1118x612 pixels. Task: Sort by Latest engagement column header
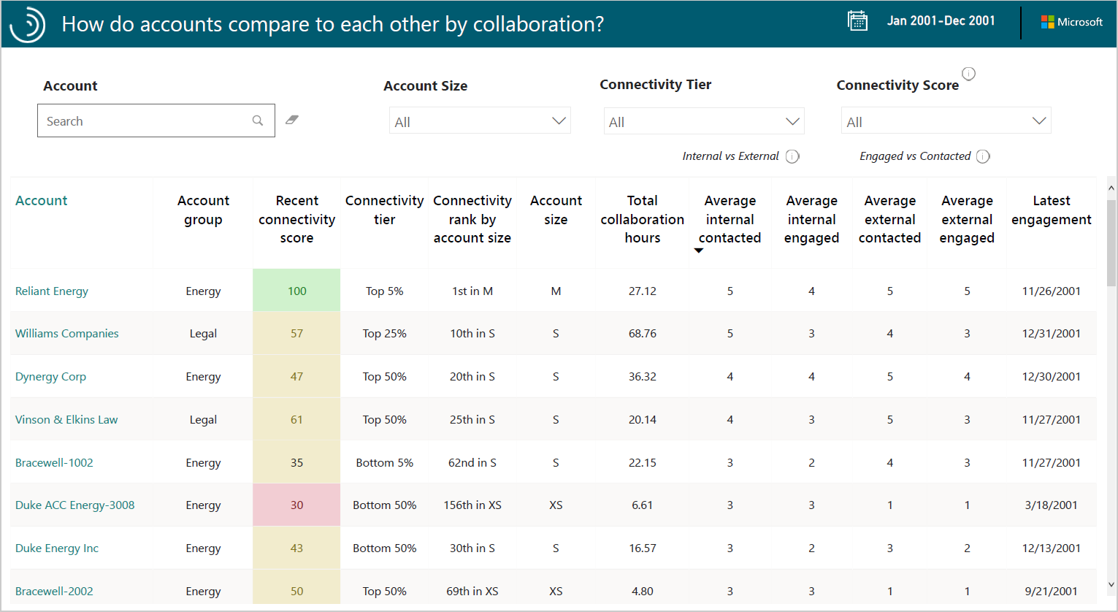1052,210
